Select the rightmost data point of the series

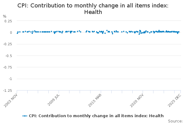tap(179, 32)
